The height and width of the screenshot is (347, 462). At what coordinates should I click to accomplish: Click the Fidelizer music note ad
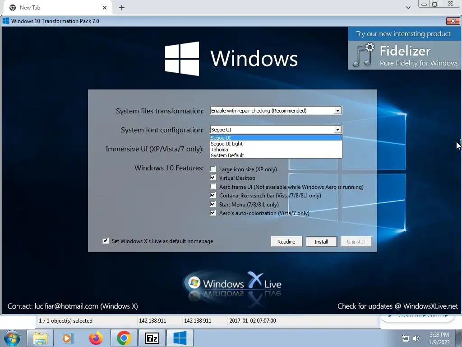click(405, 55)
